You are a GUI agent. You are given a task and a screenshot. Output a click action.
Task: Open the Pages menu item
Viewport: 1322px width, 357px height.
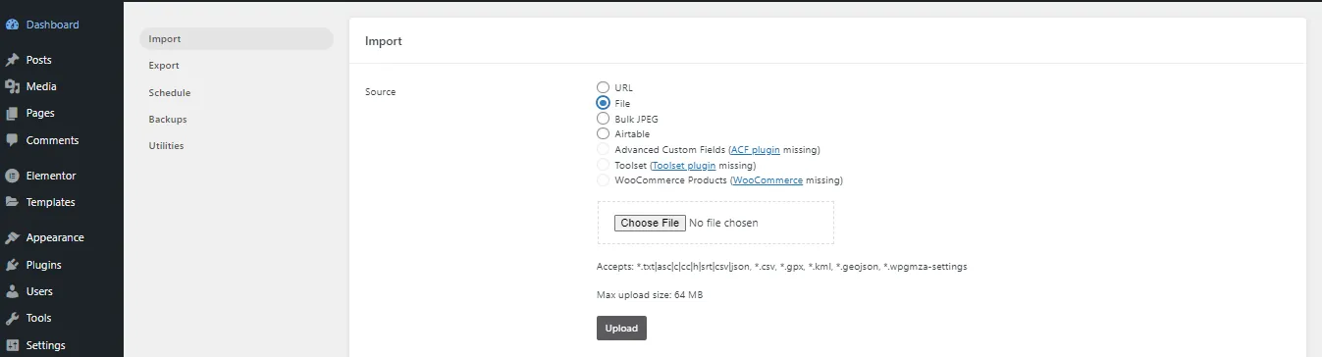[x=62, y=113]
